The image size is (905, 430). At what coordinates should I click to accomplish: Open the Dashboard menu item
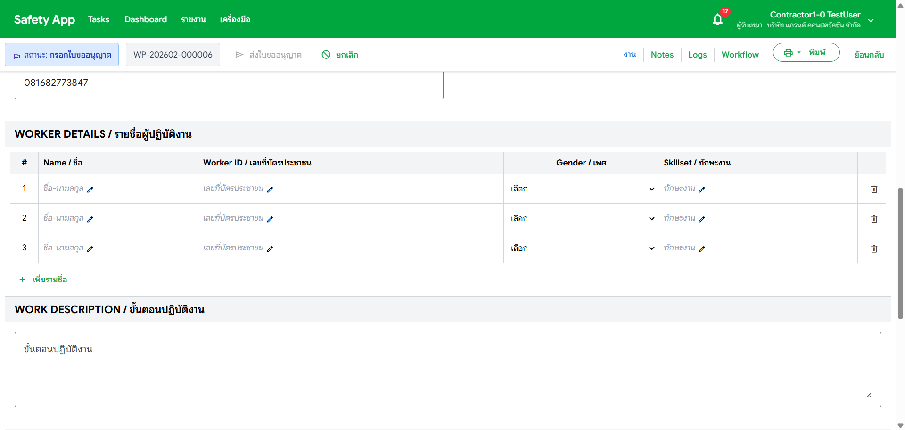click(x=145, y=19)
